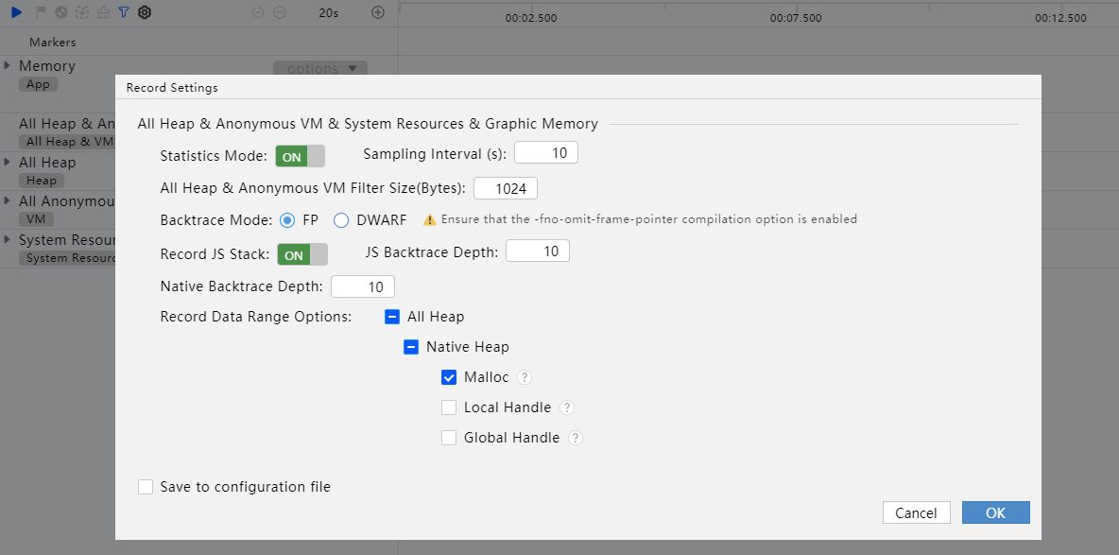Check Save to configuration file
The height and width of the screenshot is (555, 1119).
[146, 487]
